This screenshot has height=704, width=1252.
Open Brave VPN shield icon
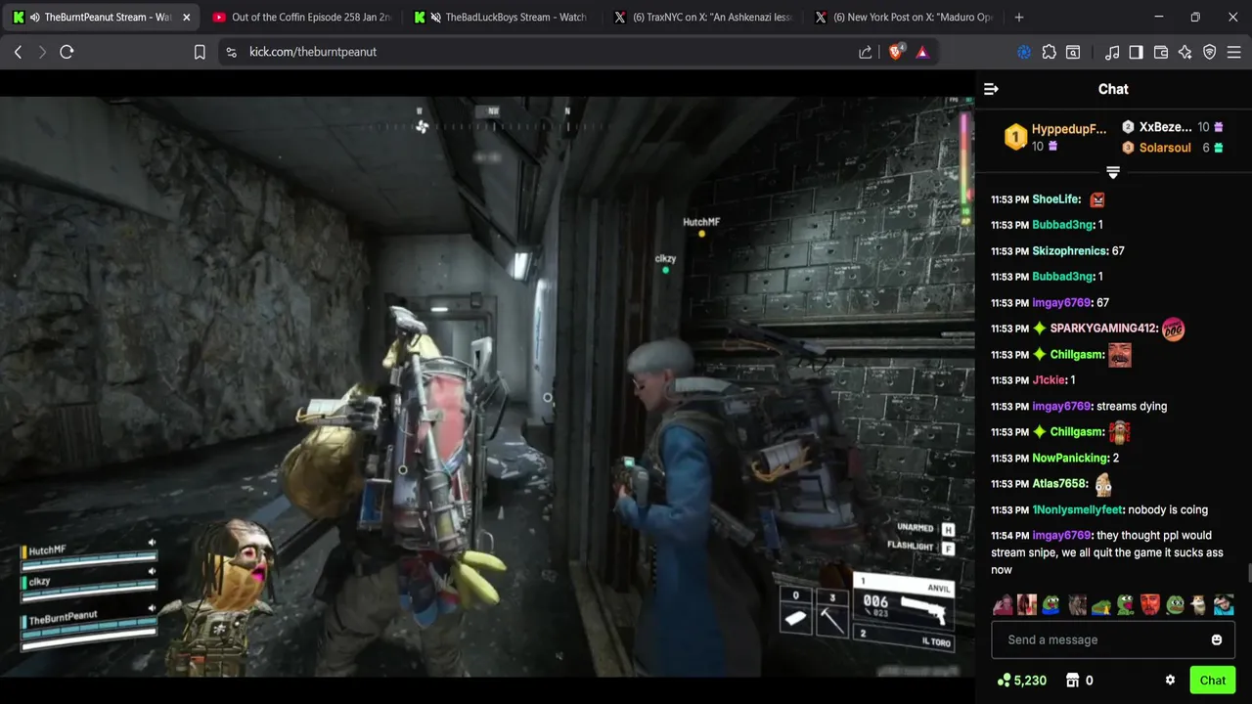(1210, 52)
